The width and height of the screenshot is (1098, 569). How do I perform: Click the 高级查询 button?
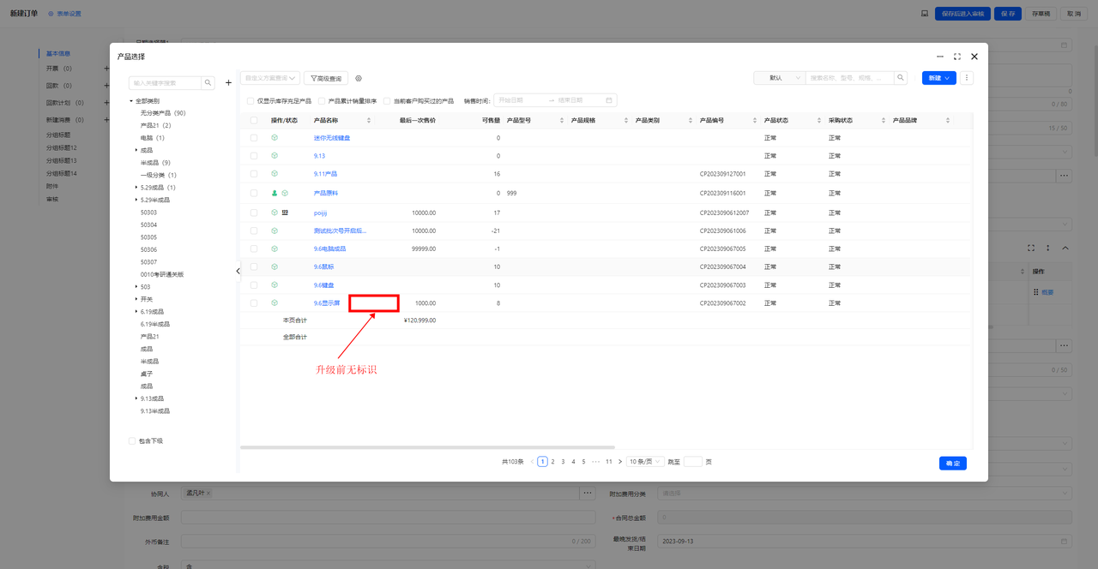[326, 78]
